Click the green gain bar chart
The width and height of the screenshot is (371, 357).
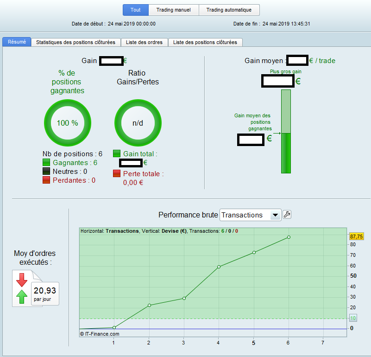tap(286, 132)
